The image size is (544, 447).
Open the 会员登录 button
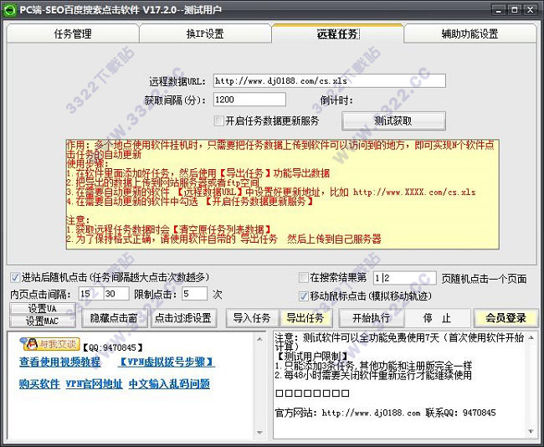(506, 318)
